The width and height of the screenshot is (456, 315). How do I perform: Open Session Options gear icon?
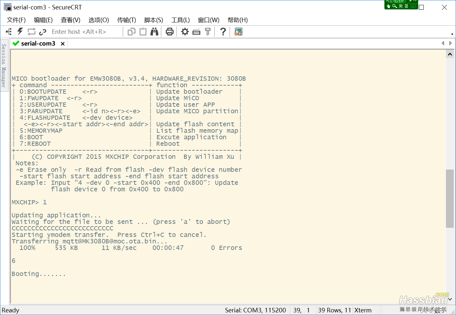click(x=185, y=32)
